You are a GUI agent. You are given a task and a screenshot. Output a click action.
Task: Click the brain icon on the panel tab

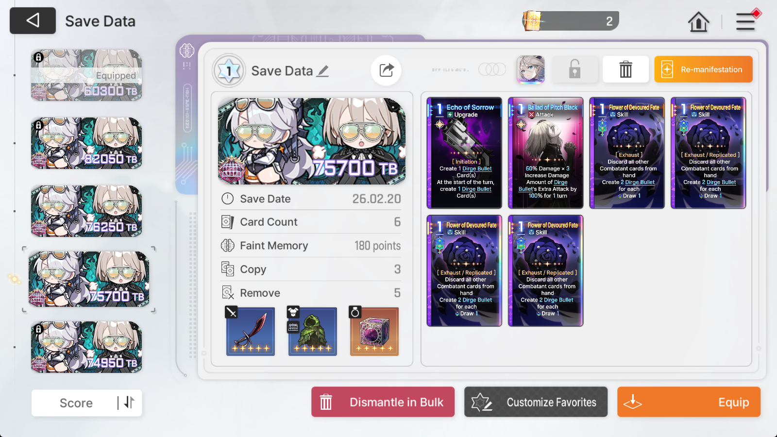tap(187, 50)
